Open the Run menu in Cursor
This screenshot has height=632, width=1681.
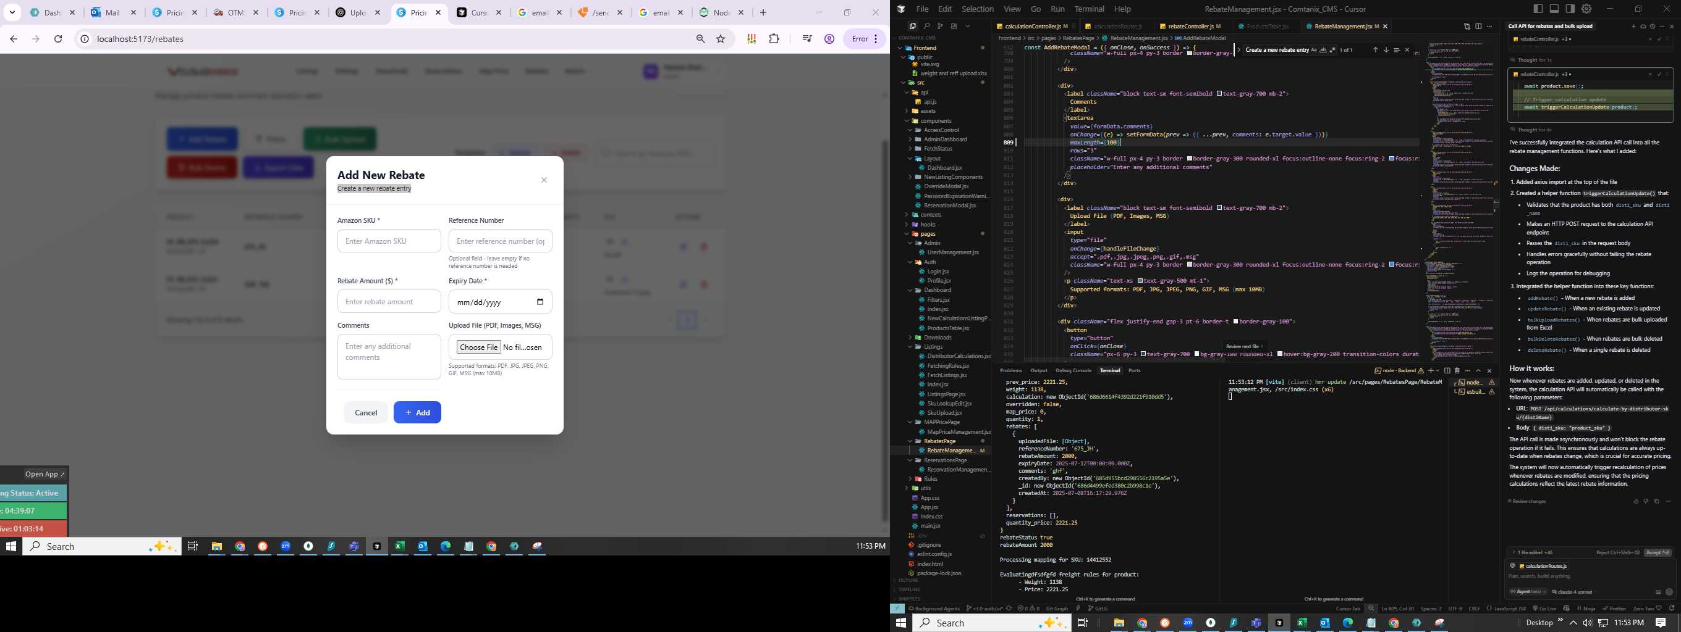click(1057, 9)
